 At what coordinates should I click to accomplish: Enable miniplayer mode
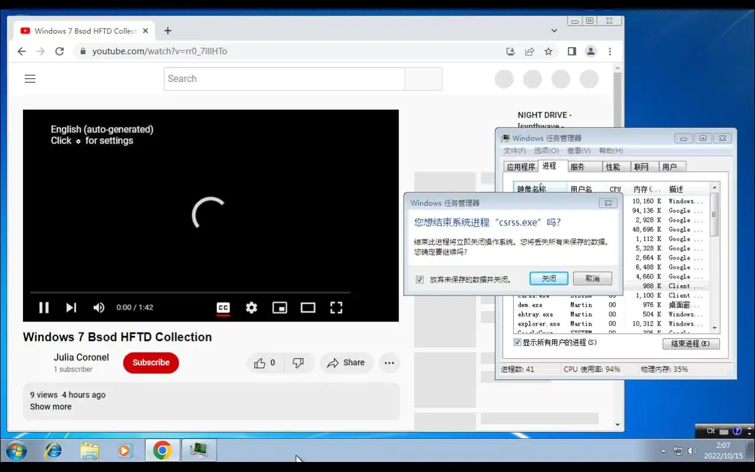click(280, 307)
